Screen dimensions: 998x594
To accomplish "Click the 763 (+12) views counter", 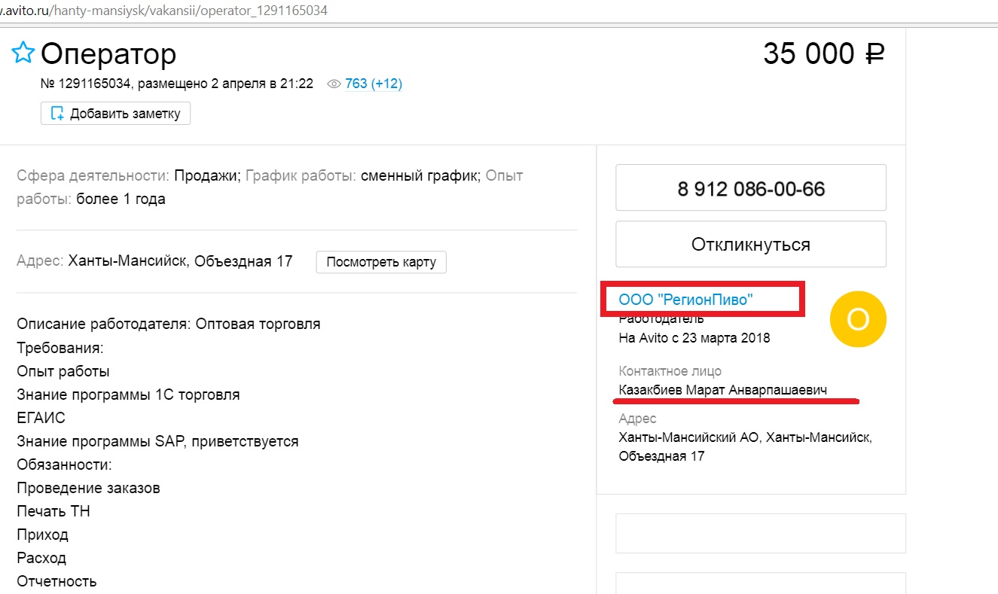I will pos(374,84).
